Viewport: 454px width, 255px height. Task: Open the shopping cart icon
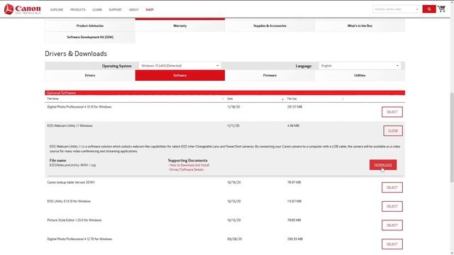click(441, 9)
